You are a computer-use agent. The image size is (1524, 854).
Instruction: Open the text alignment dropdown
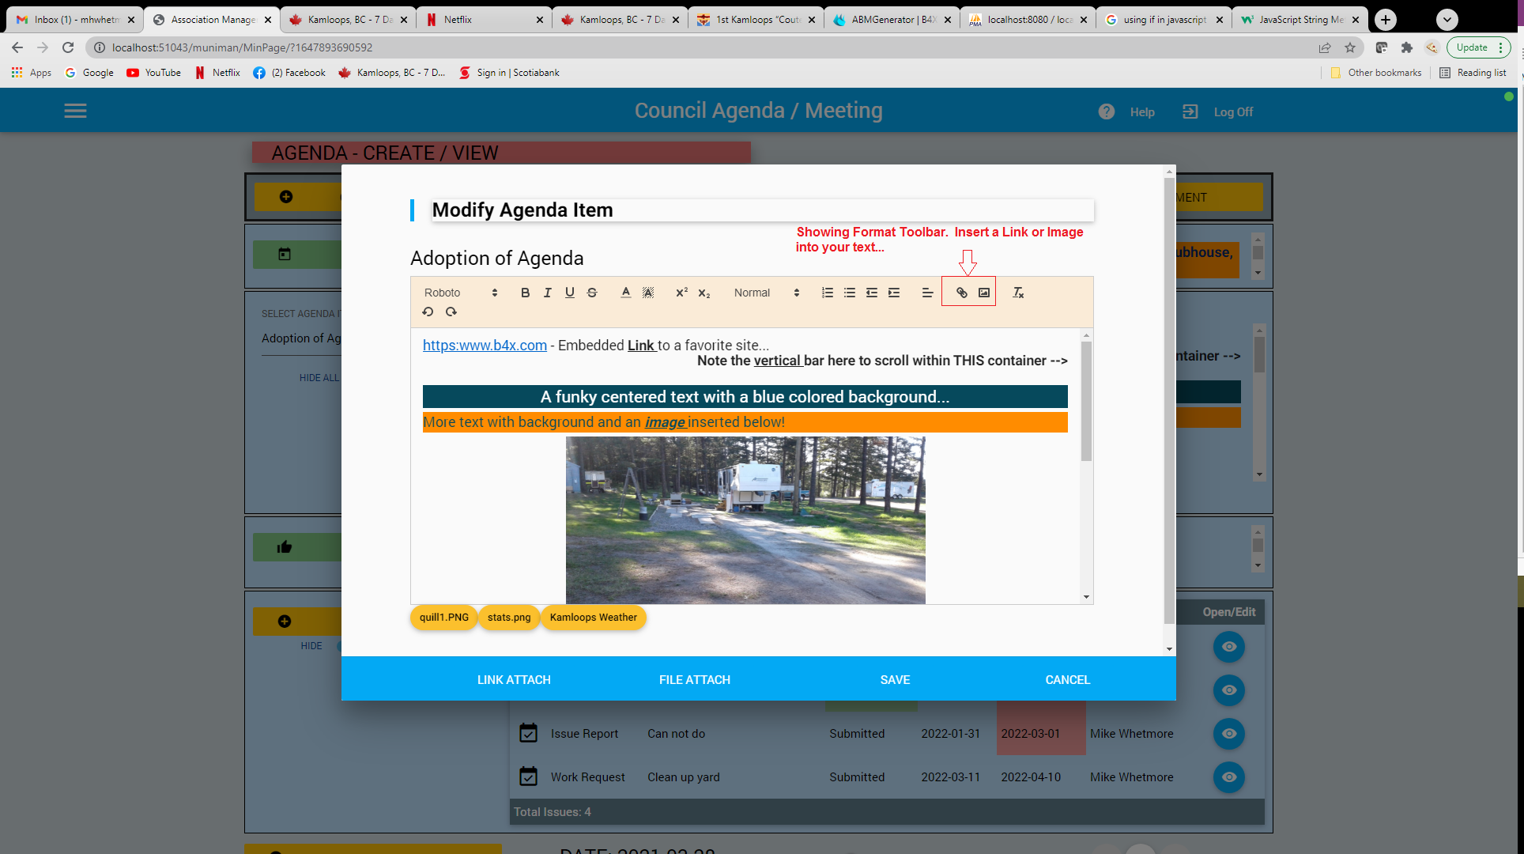pos(927,293)
